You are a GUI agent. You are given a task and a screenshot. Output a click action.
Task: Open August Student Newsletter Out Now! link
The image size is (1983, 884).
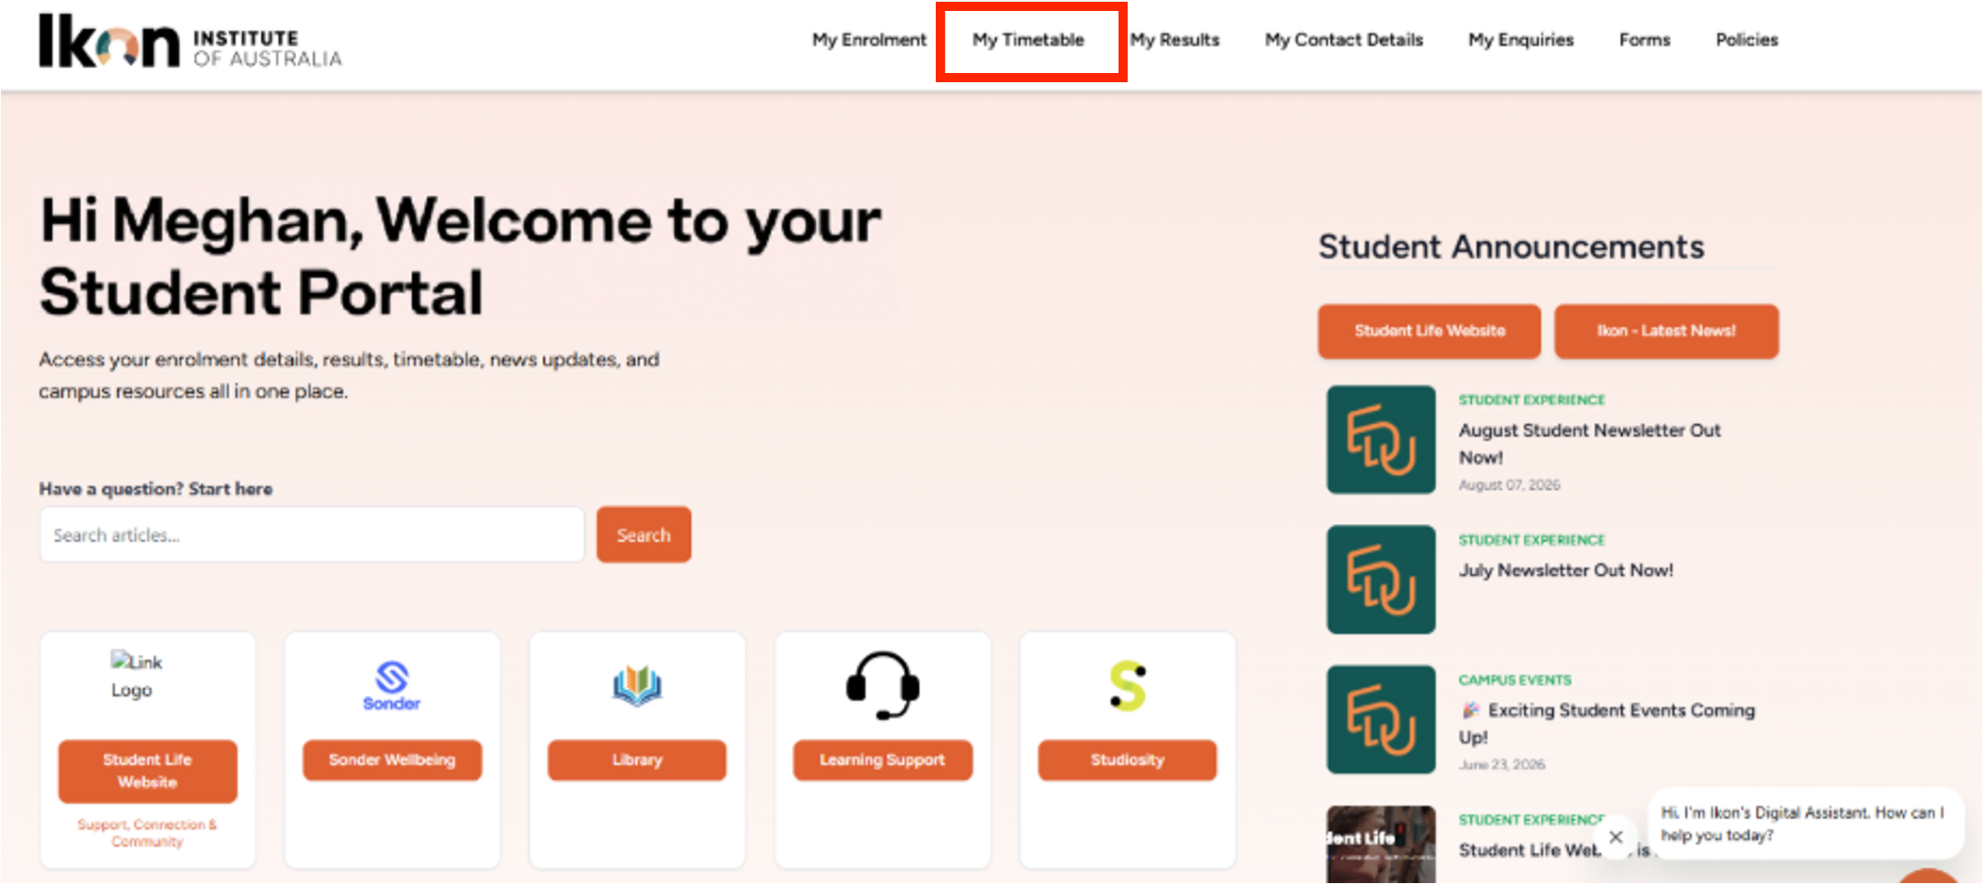click(x=1589, y=443)
